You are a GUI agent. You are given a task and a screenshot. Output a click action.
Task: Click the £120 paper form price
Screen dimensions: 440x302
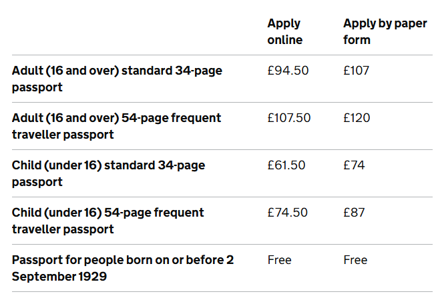point(357,118)
